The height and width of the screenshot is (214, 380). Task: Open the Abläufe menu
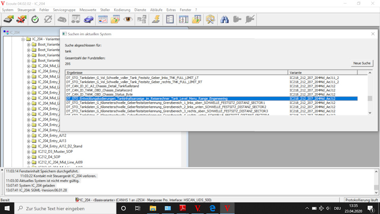point(156,10)
